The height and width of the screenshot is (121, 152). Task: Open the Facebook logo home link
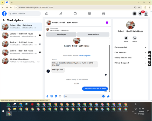[x=4, y=14]
